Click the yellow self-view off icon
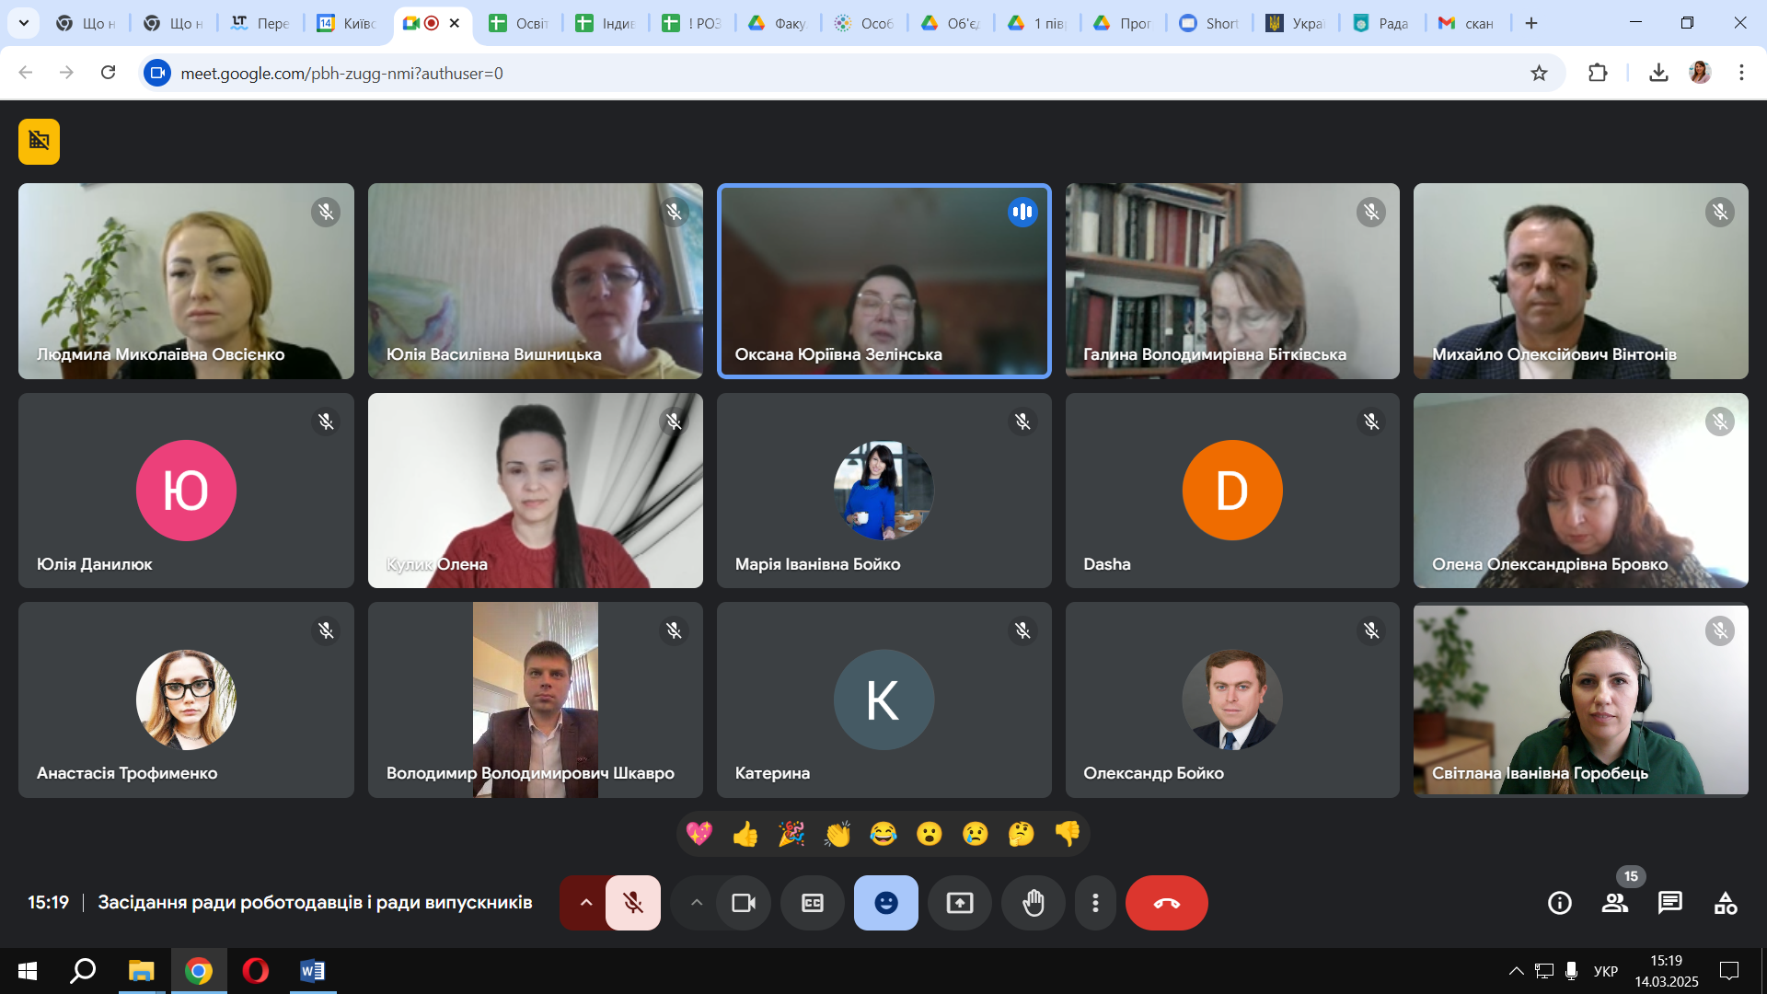1767x994 pixels. 39,142
